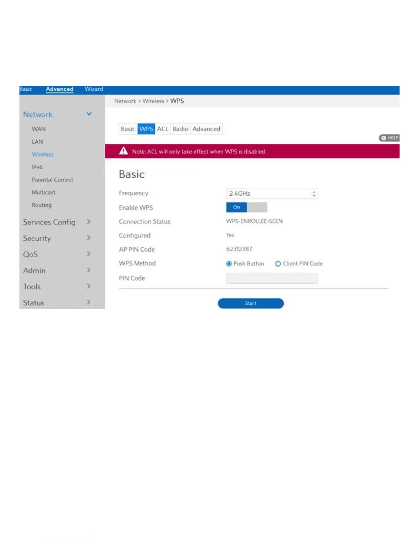Collapse the Network sidebar section chevron
Viewport: 419px width, 542px height.
89,114
